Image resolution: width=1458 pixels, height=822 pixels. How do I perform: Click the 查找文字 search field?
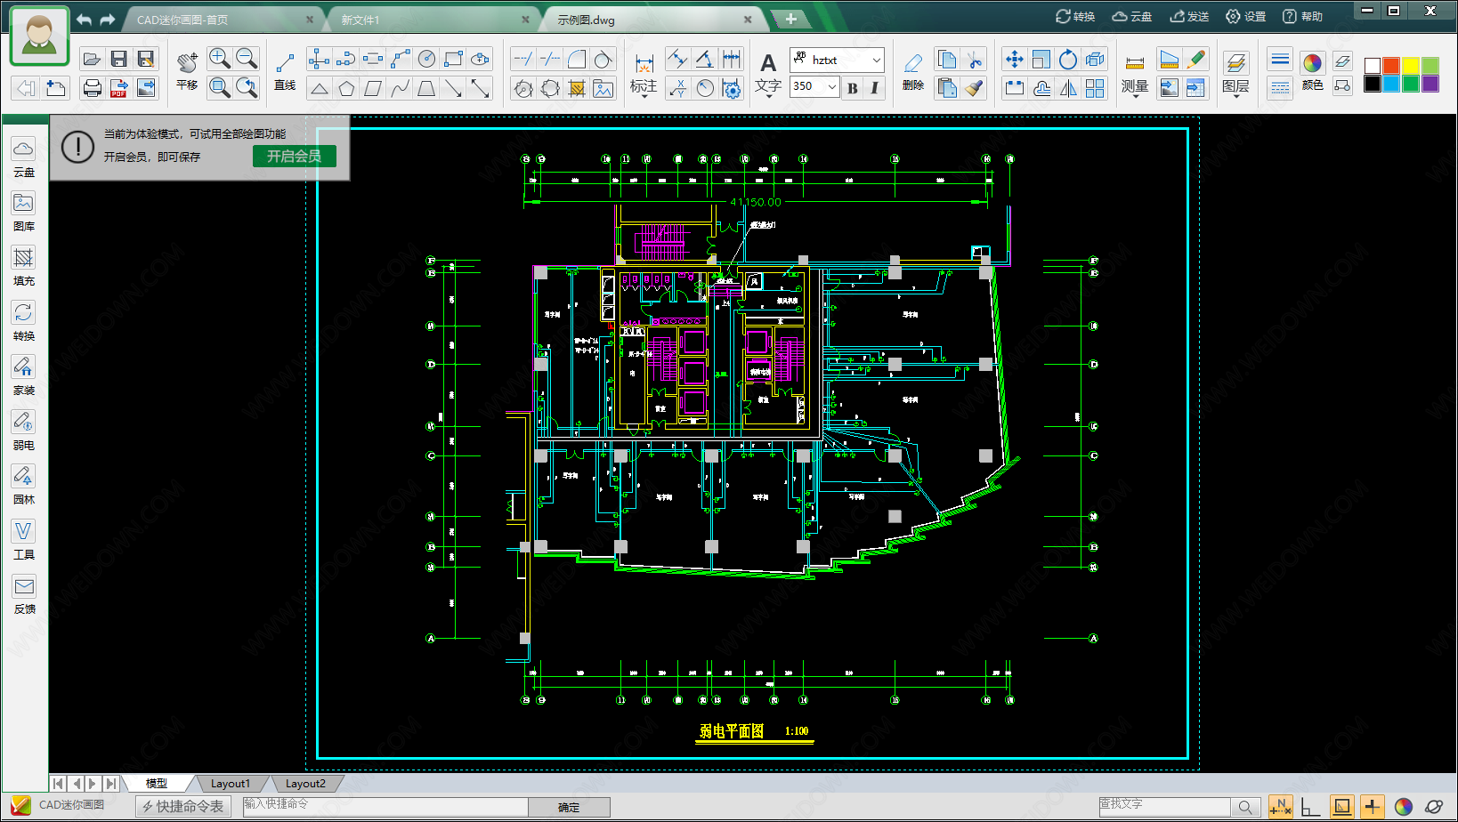(x=1164, y=806)
